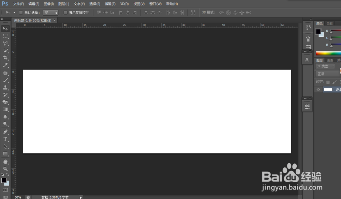Expand the Character panel dock arrows
341x199 pixels.
click(305, 51)
